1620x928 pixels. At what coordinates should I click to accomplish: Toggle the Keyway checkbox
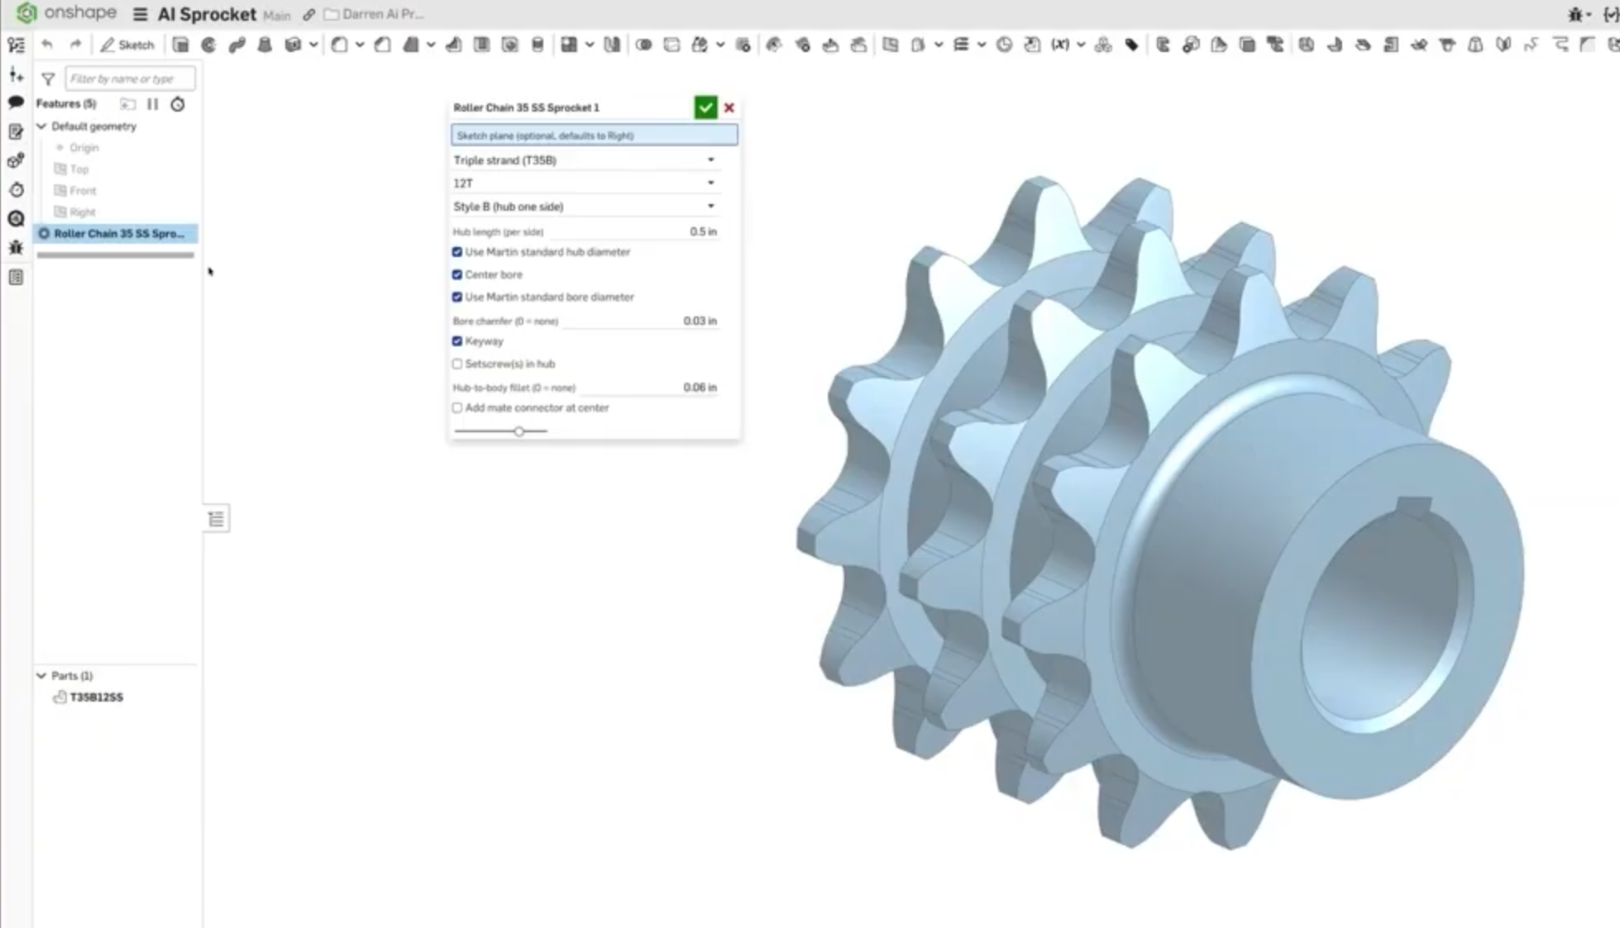point(457,341)
